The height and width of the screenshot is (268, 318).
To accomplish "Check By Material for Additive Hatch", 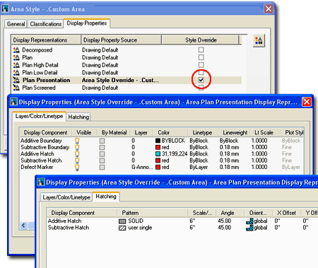I will point(102,154).
